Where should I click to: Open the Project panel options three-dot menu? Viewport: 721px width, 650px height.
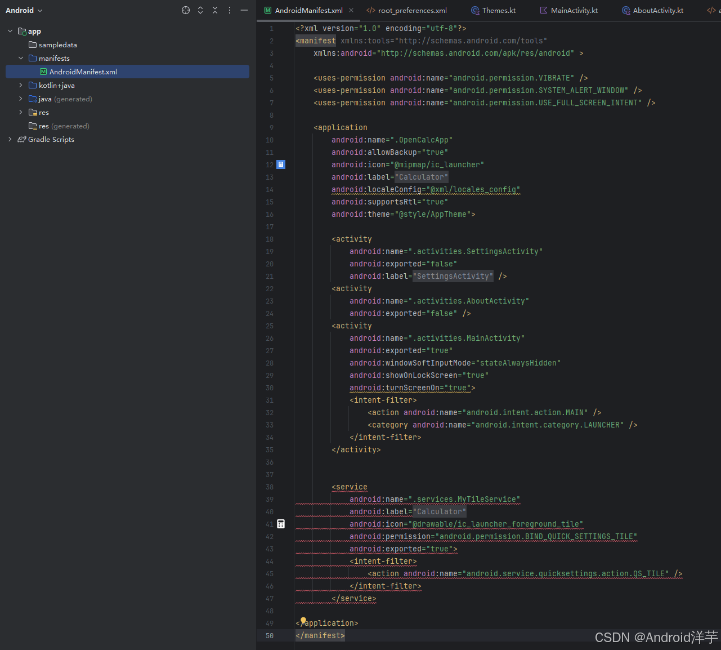(230, 10)
